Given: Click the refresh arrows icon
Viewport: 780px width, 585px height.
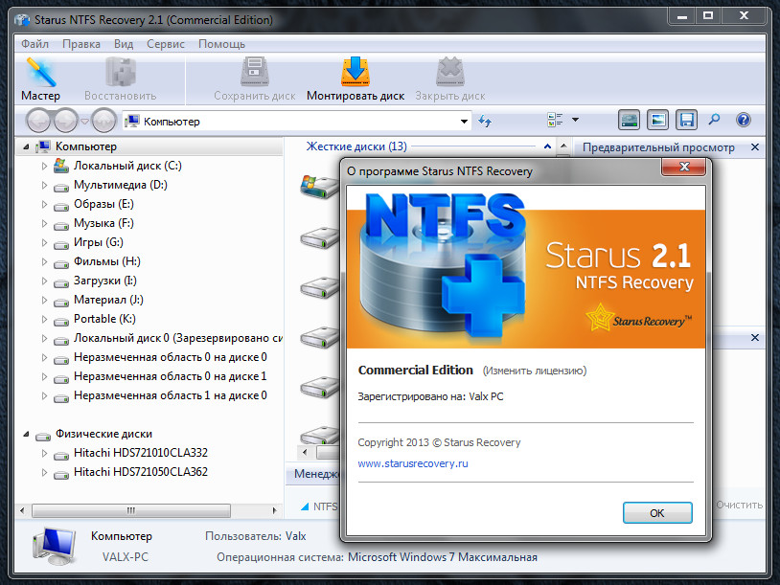Looking at the screenshot, I should click(485, 121).
